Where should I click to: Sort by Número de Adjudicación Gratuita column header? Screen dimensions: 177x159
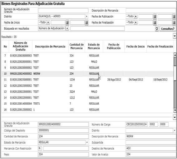[21, 46]
